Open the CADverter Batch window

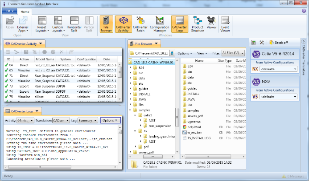pyautogui.click(x=140, y=24)
